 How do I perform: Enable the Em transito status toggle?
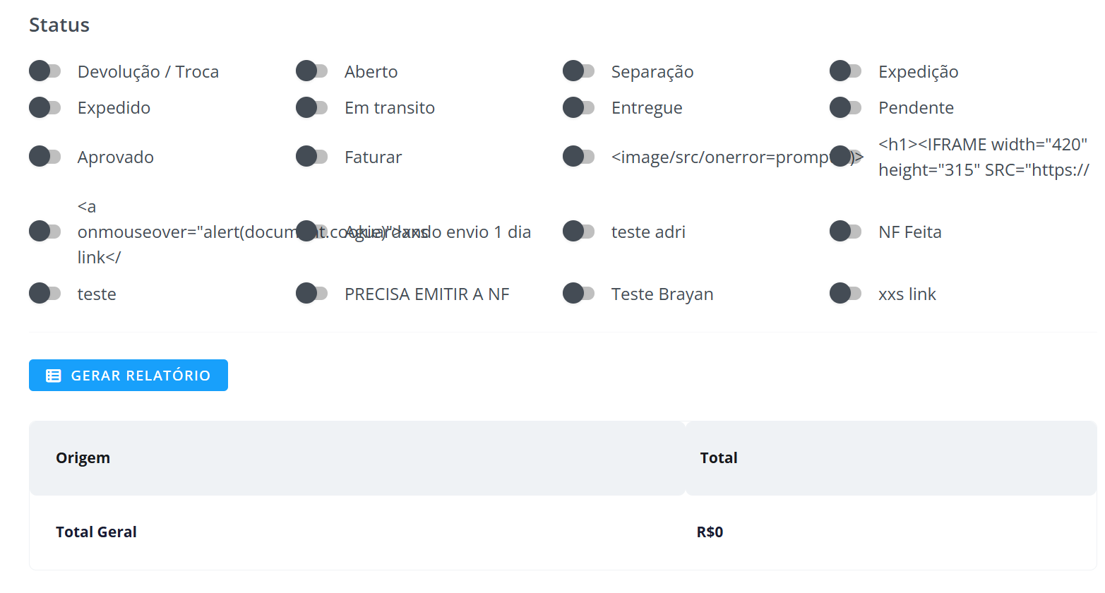click(312, 107)
